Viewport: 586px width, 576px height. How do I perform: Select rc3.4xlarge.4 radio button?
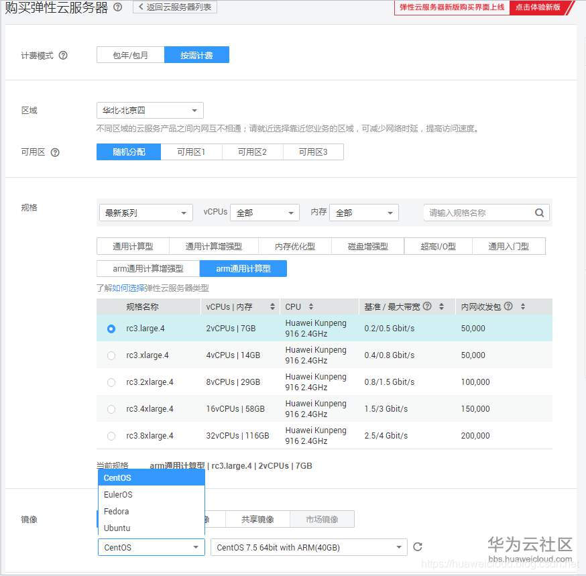(111, 409)
